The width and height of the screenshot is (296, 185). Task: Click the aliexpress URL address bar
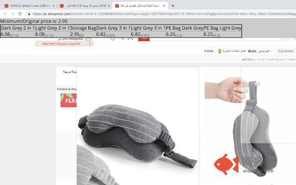139,14
